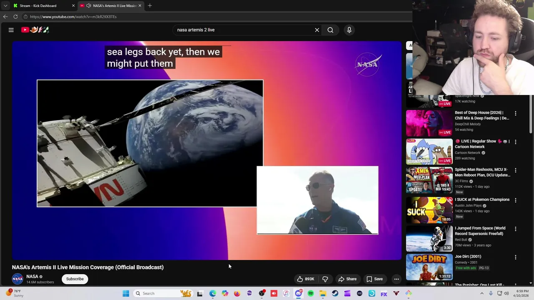534x300 pixels.
Task: Show hidden system tray icons chevron
Action: tap(482, 293)
